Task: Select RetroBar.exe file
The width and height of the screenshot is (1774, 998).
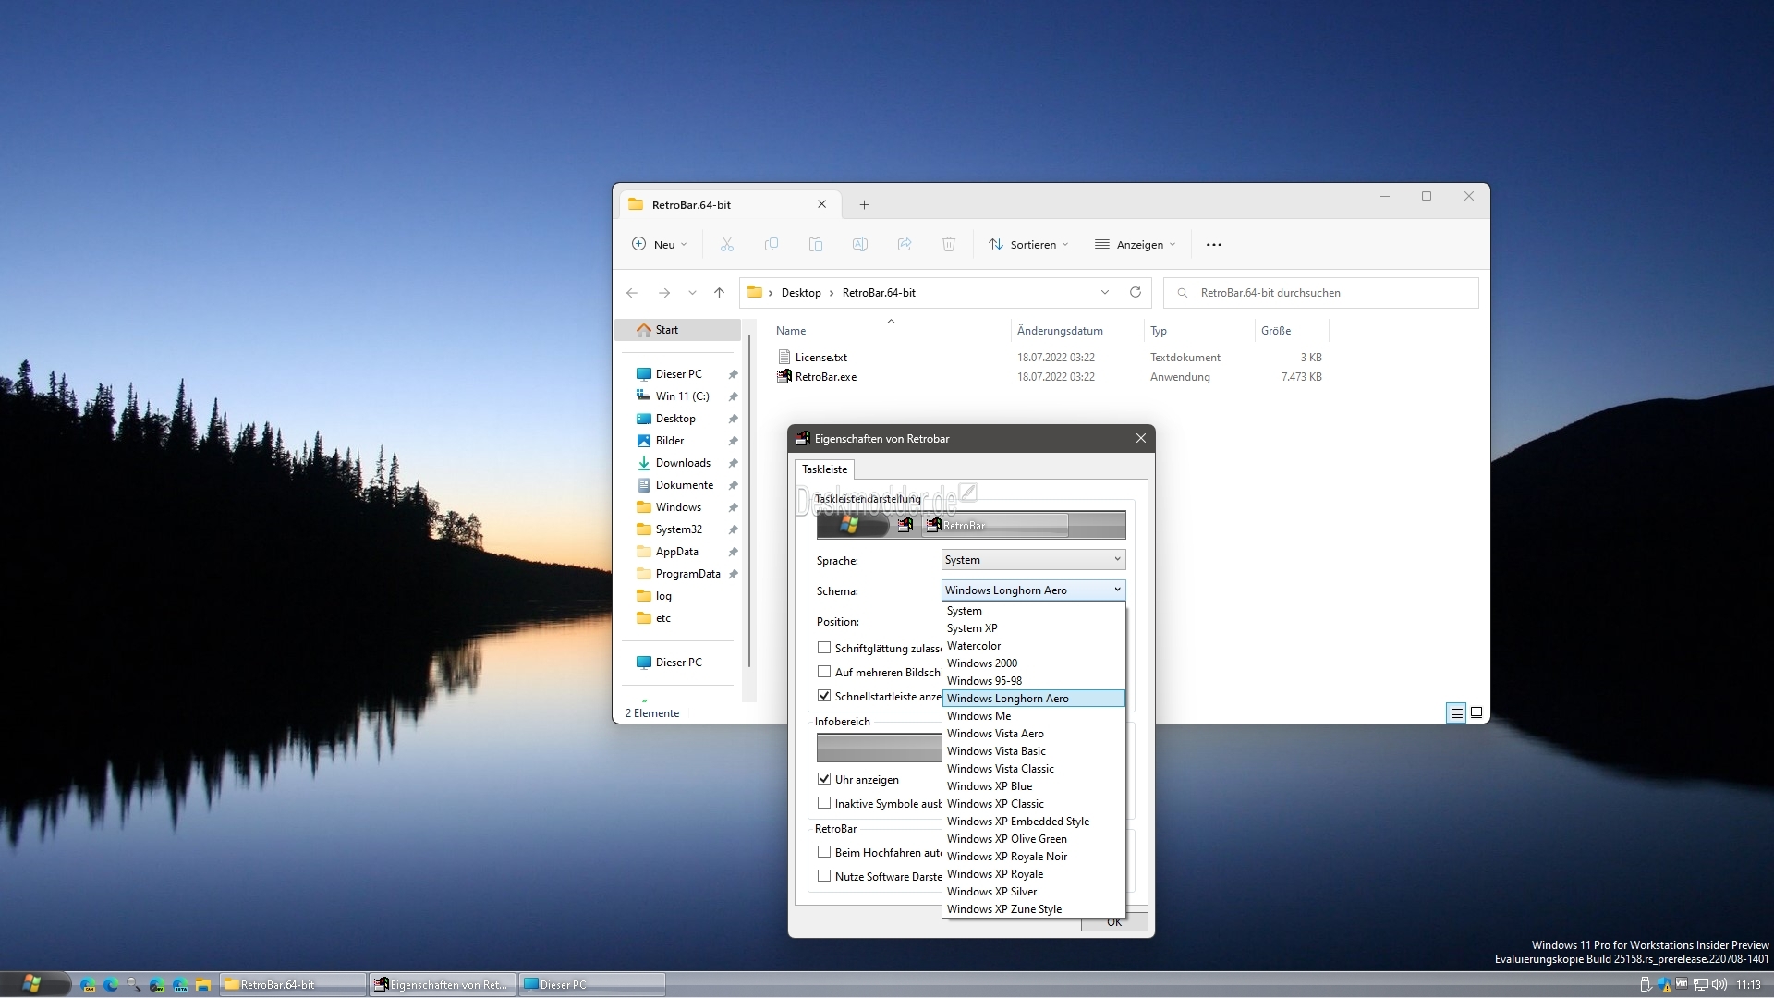Action: [x=826, y=377]
